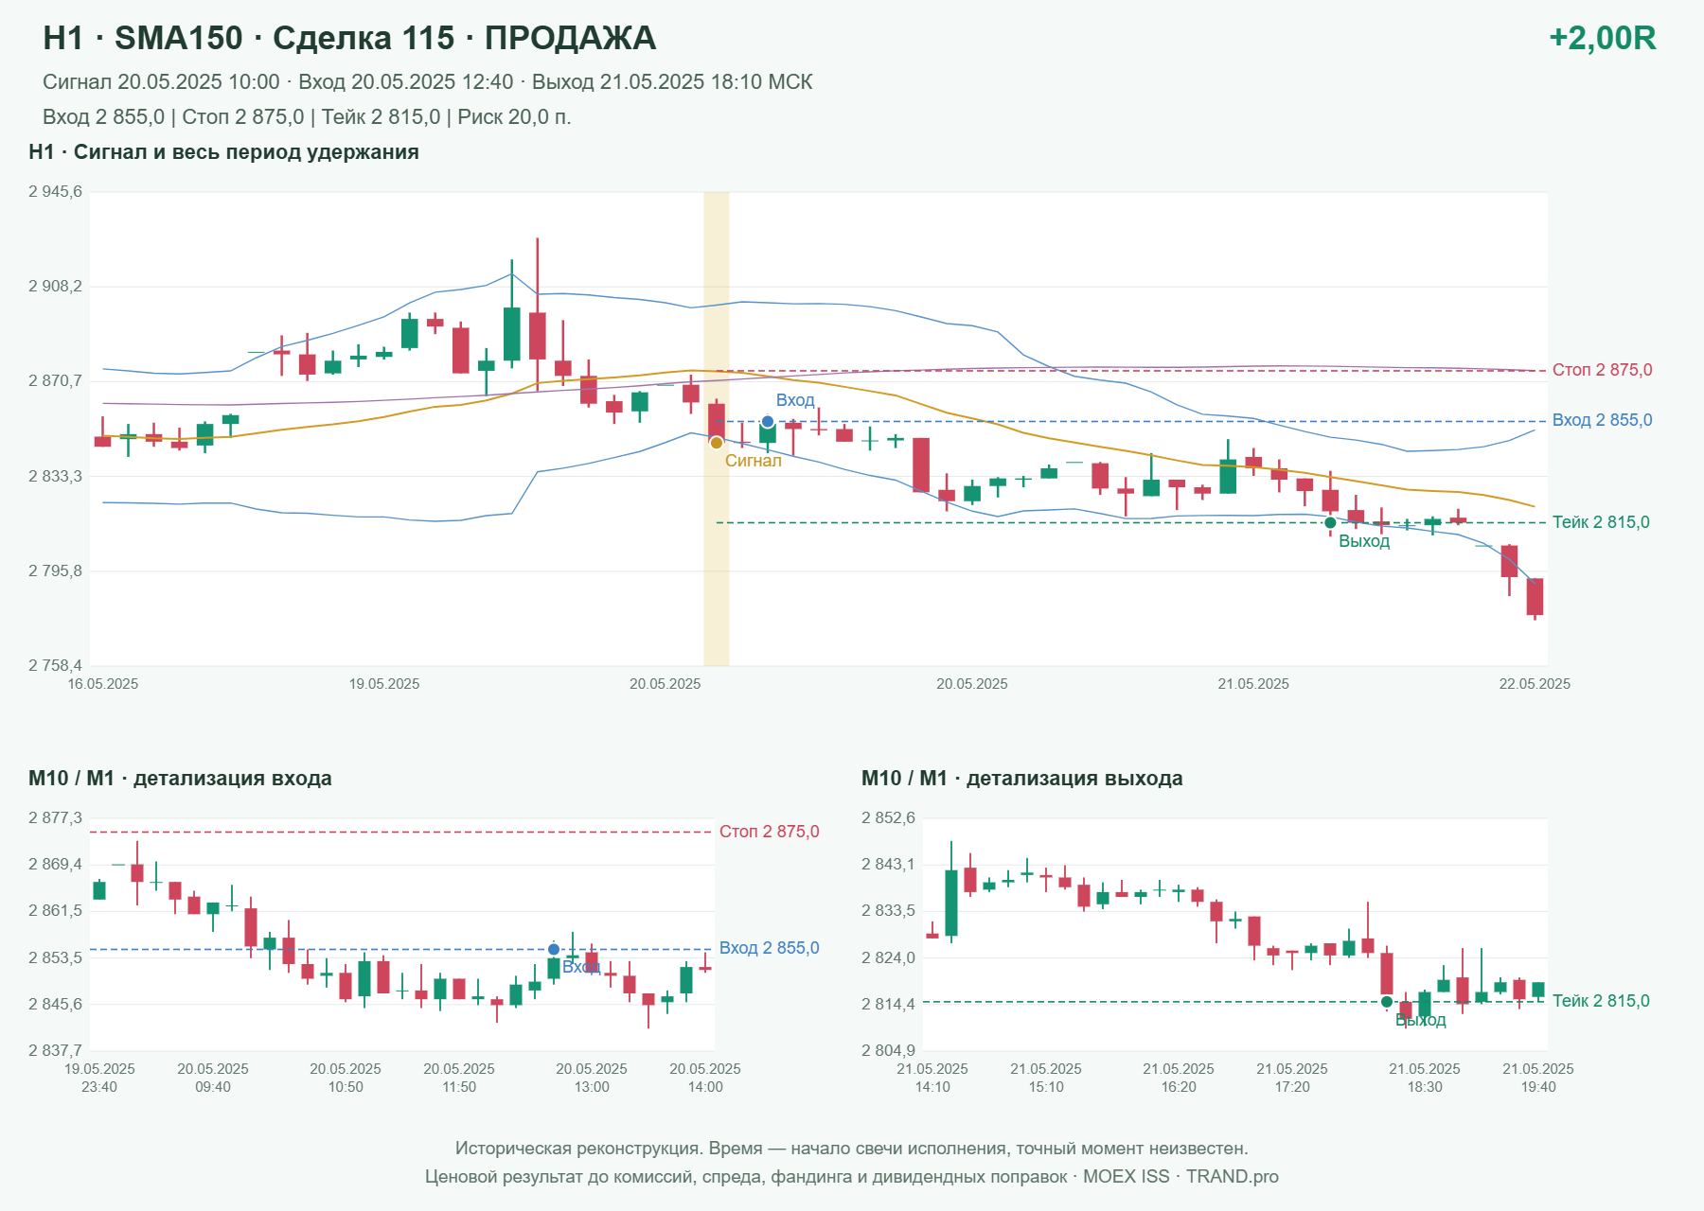Click the last red candle on the H1 chart
Image resolution: width=1704 pixels, height=1211 pixels.
[1535, 598]
